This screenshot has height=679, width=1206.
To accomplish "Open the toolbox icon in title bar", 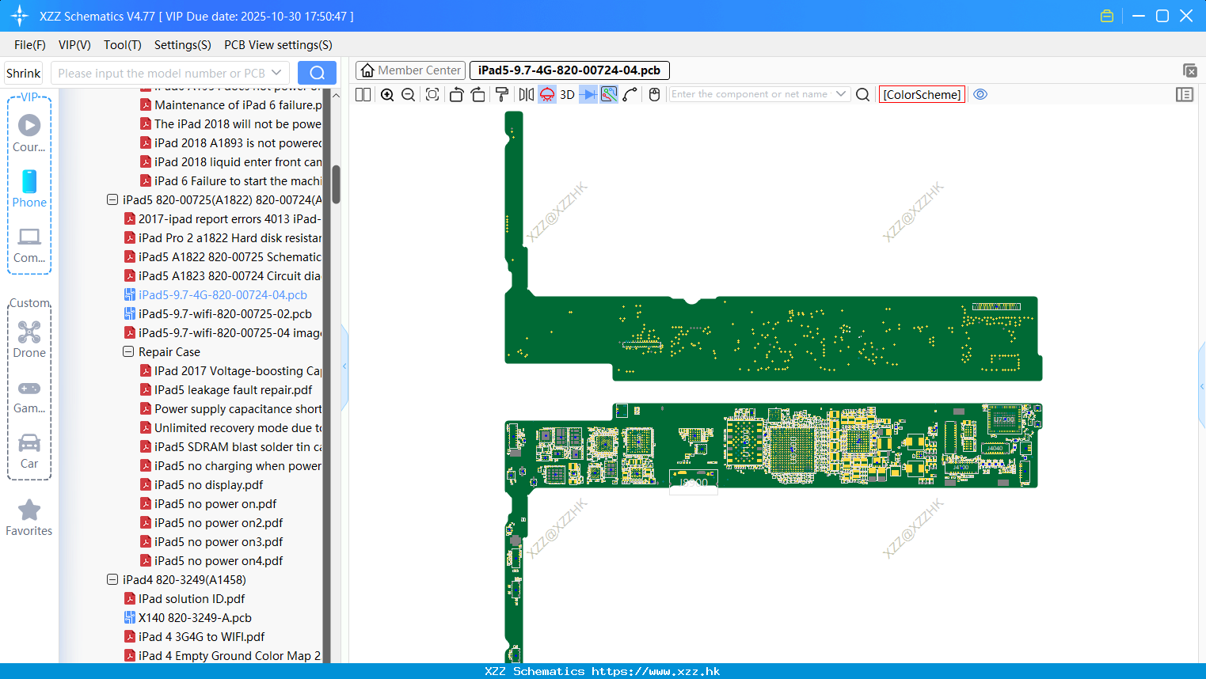I will [x=1107, y=16].
